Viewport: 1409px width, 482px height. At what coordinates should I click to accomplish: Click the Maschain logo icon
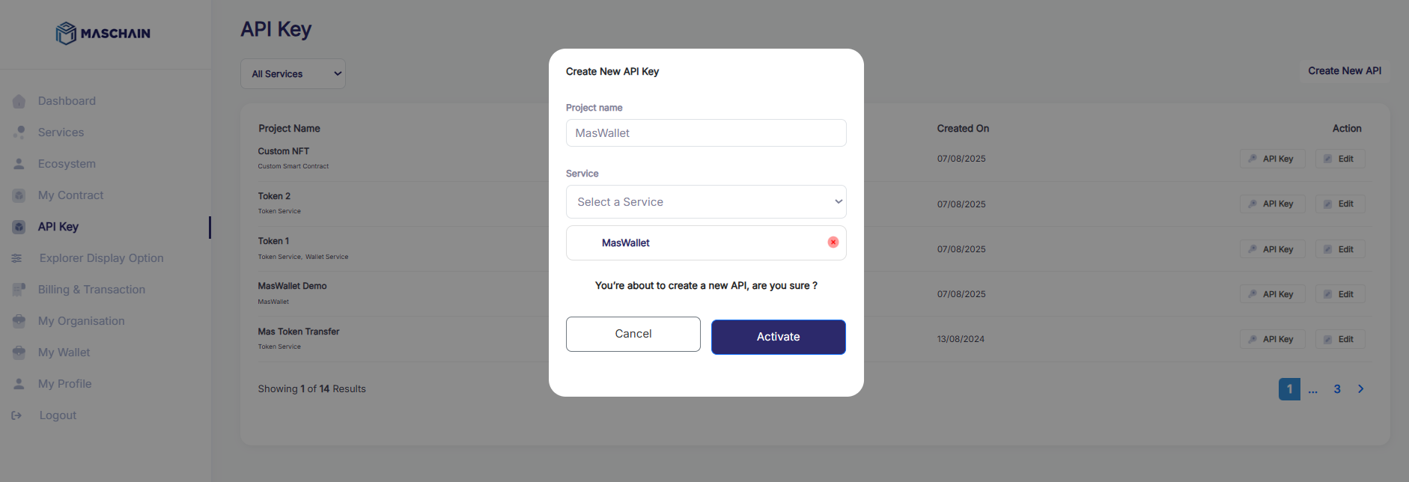pos(66,33)
